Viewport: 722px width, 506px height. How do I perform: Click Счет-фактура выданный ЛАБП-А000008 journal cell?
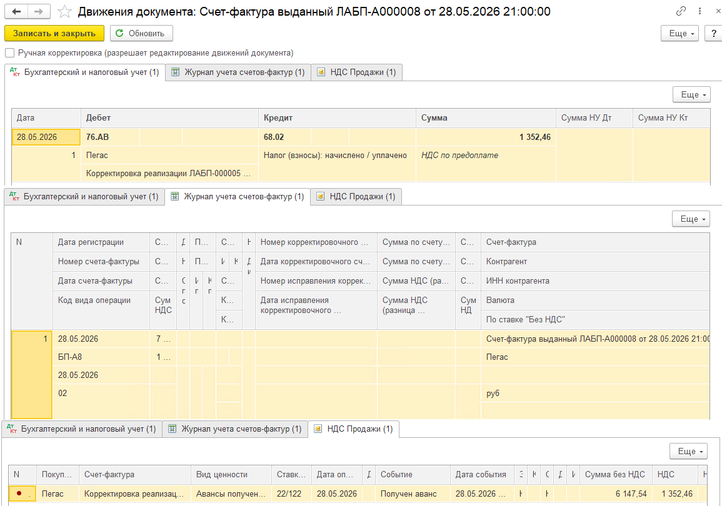coord(595,339)
